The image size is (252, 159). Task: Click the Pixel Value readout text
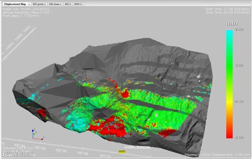(x=20, y=16)
